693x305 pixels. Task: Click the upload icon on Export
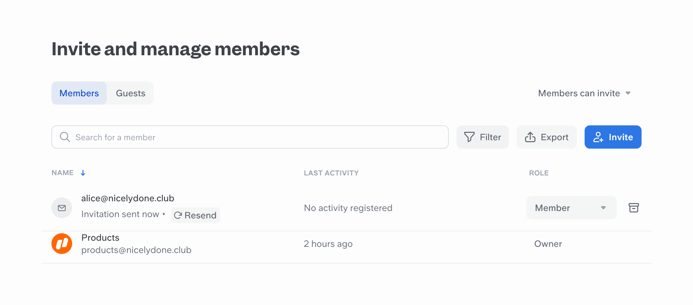coord(530,137)
